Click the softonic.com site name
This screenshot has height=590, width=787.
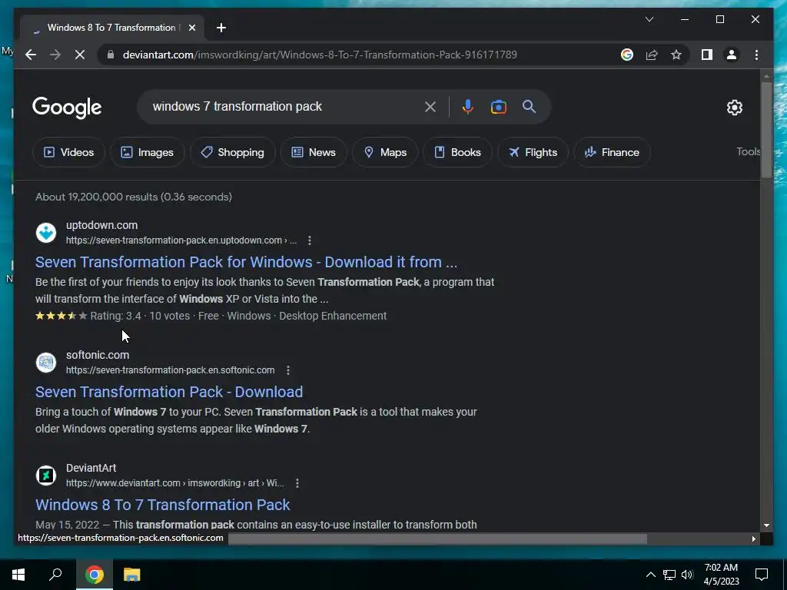(98, 355)
